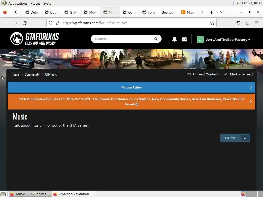Click the browser address bar

click(x=131, y=23)
